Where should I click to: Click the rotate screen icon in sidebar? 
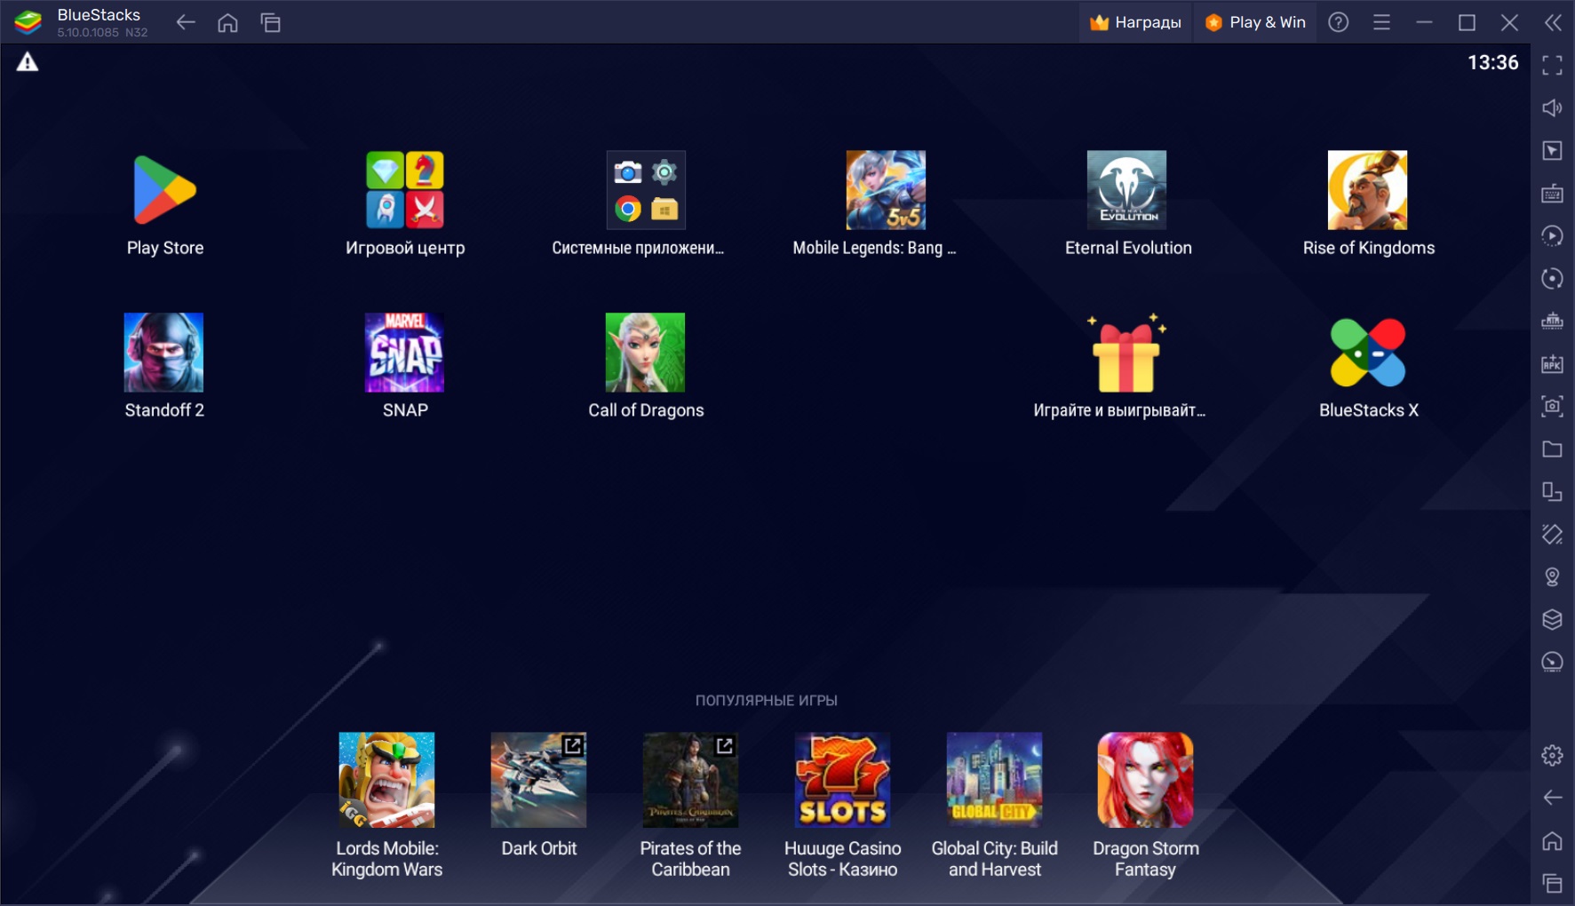[1552, 491]
